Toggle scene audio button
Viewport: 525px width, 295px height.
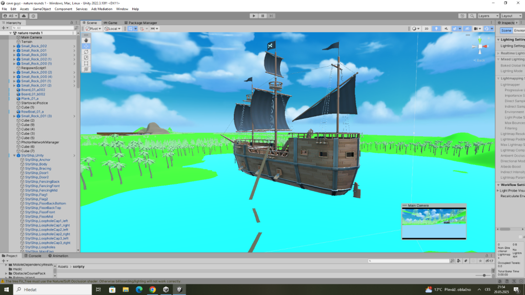pyautogui.click(x=446, y=29)
